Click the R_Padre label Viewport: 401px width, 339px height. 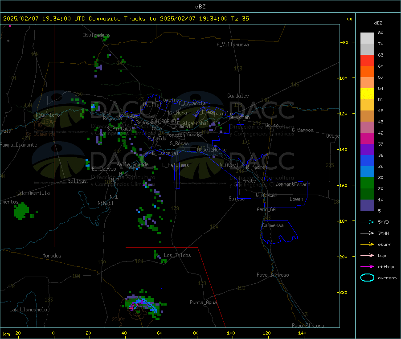255,167
